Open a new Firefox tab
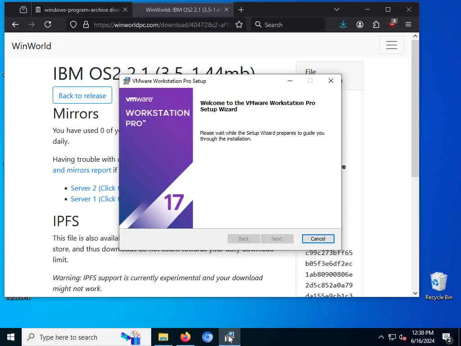This screenshot has height=346, width=461. (241, 10)
